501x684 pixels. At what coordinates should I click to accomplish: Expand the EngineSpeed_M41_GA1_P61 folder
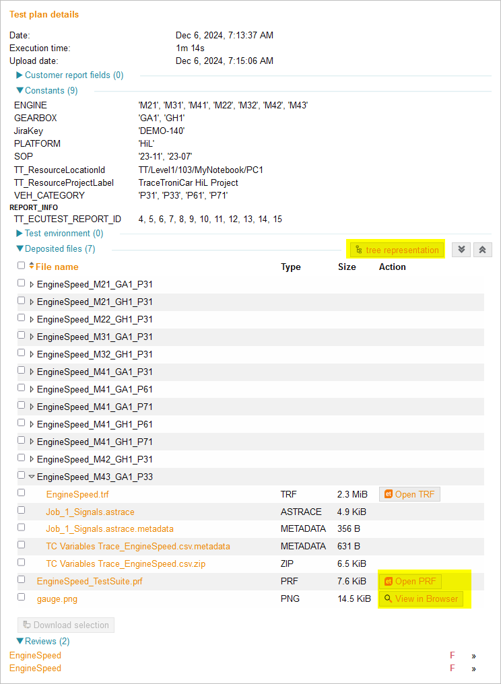(x=32, y=390)
